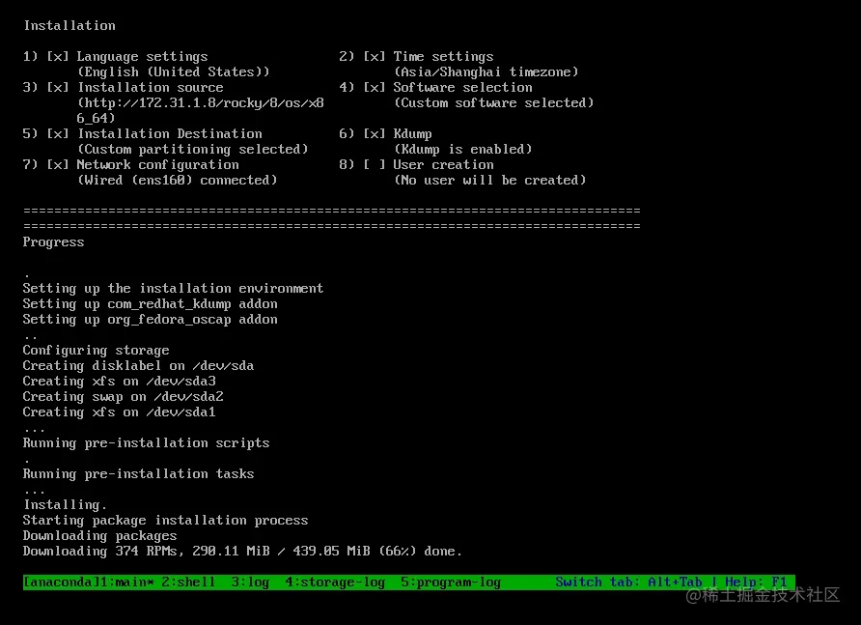
Task: Select the 'Installation source' option text
Action: (150, 87)
